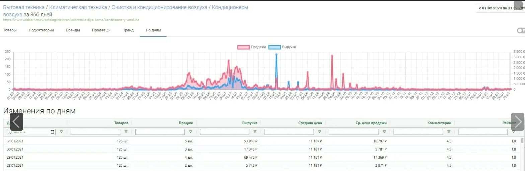Select the 30.01.2021 date cell
This screenshot has width=525, height=171.
(15, 149)
